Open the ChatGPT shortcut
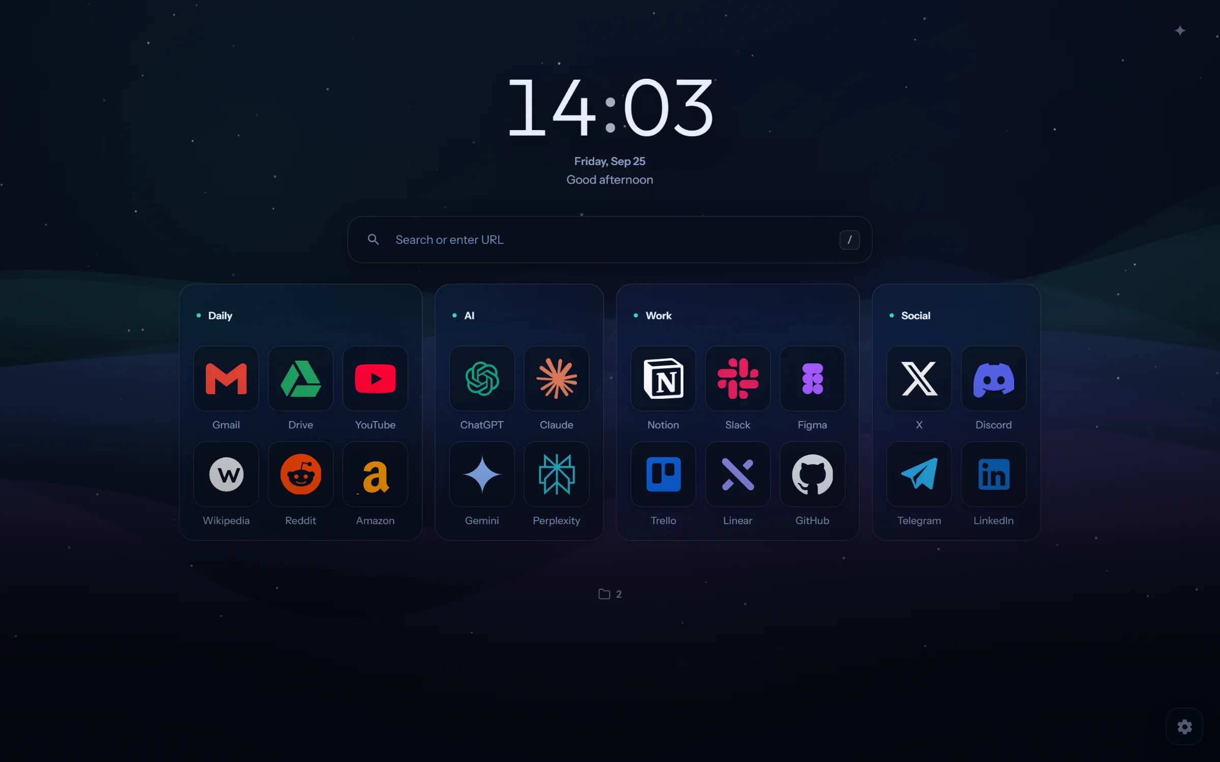The height and width of the screenshot is (762, 1220). pos(482,378)
